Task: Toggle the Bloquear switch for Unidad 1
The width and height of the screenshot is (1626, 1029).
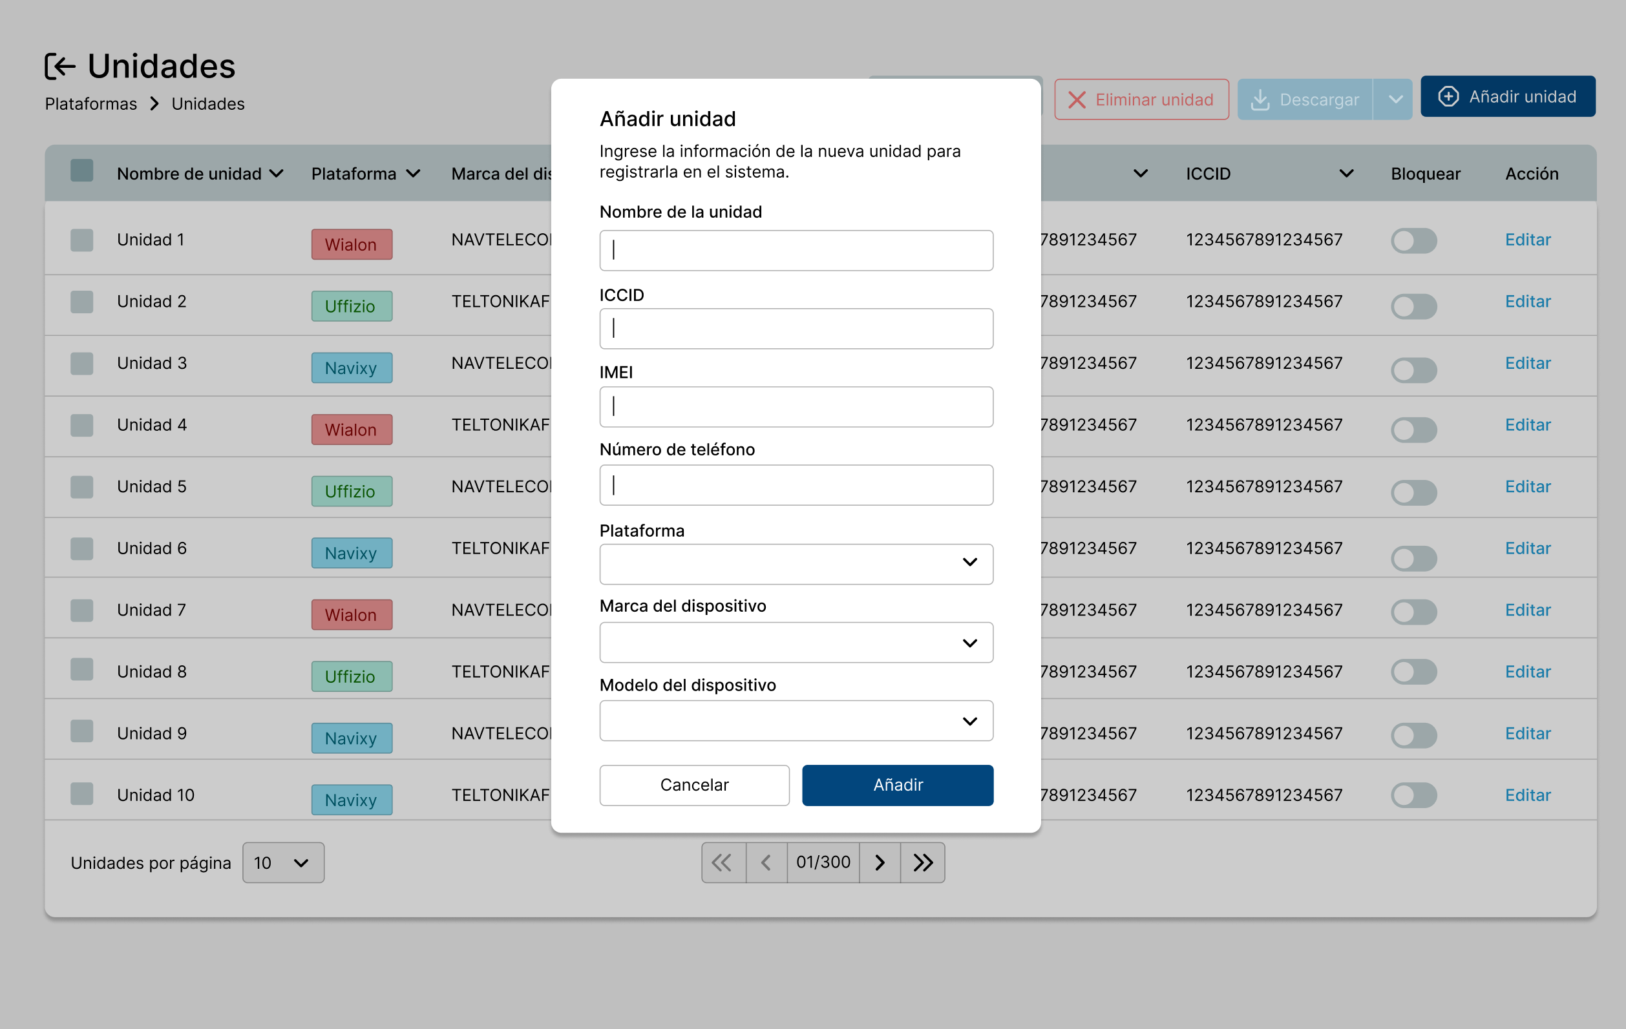Action: [x=1413, y=241]
